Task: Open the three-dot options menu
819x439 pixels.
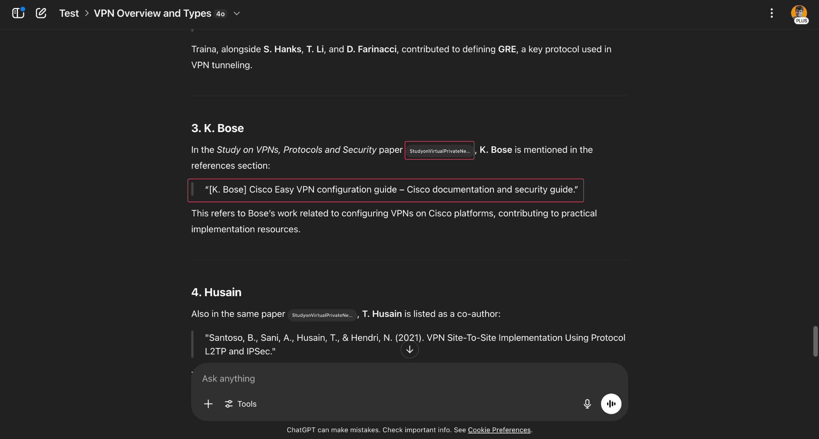Action: (771, 13)
